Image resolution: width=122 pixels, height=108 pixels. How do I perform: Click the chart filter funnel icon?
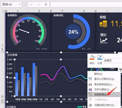120,70
